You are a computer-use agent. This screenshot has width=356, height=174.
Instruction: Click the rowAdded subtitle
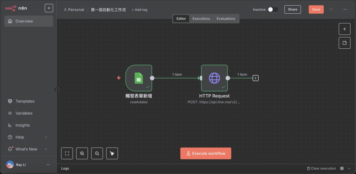click(139, 102)
